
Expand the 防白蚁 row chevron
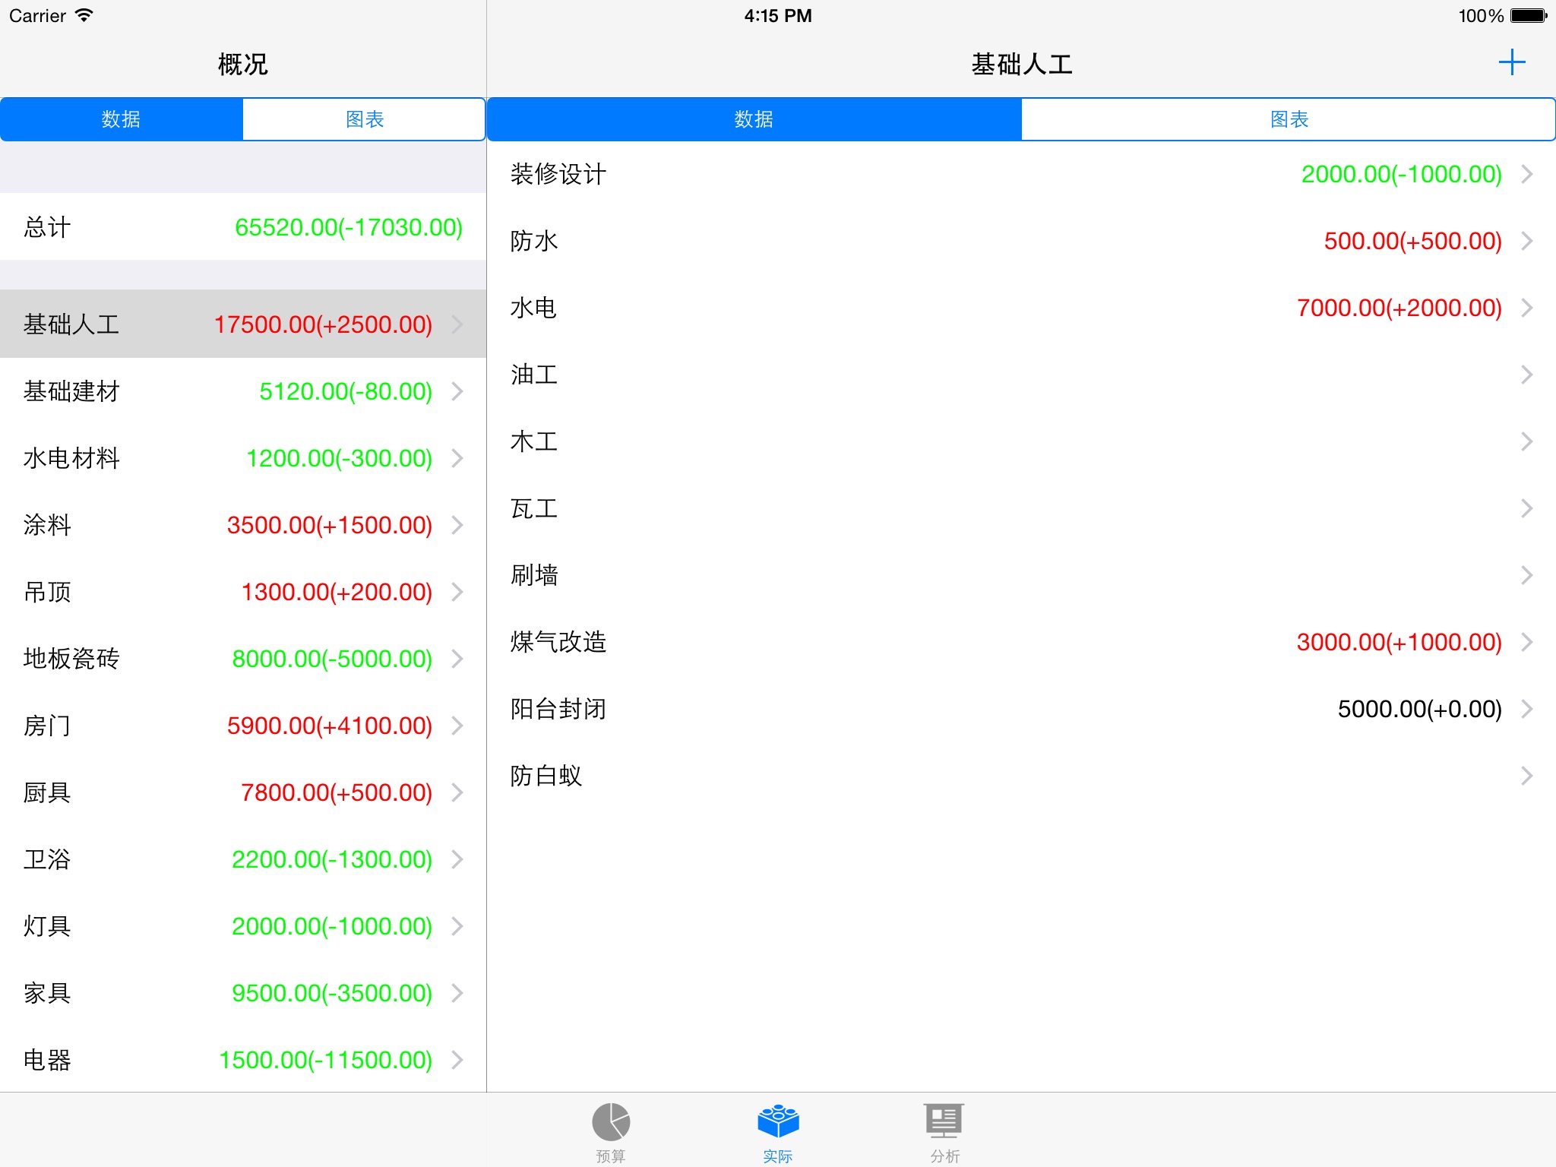(1526, 776)
